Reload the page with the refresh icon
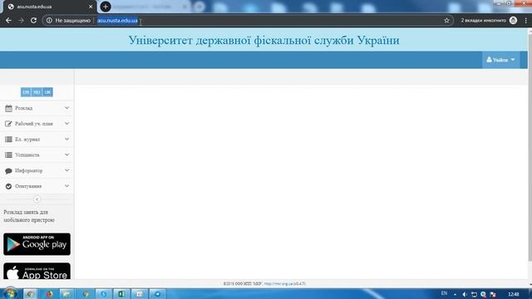 click(x=33, y=20)
